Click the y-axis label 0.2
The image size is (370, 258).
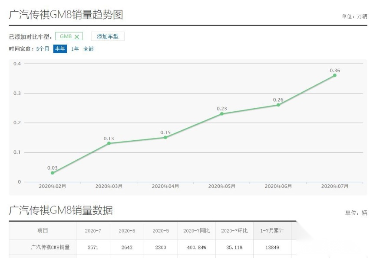pos(17,123)
